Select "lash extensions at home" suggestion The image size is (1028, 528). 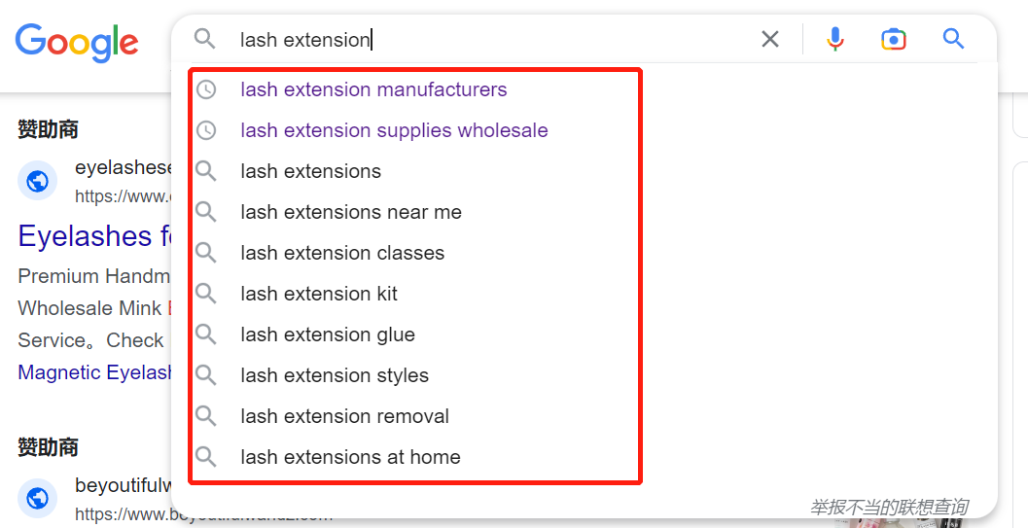coord(350,457)
